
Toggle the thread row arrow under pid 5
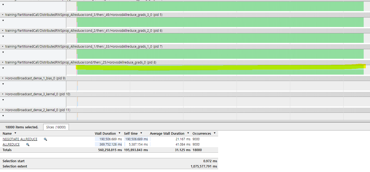(x=3, y=20)
